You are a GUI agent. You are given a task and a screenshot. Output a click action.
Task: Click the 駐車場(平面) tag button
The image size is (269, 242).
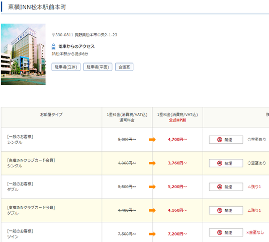coord(98,67)
